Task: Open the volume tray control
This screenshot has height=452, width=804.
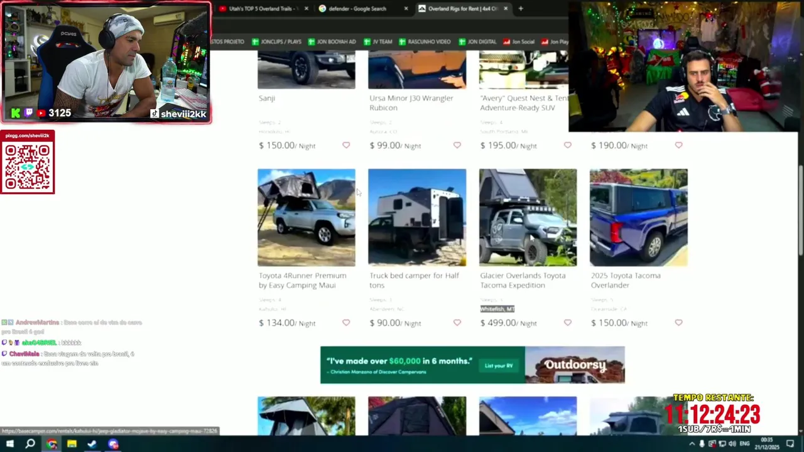Action: point(732,444)
